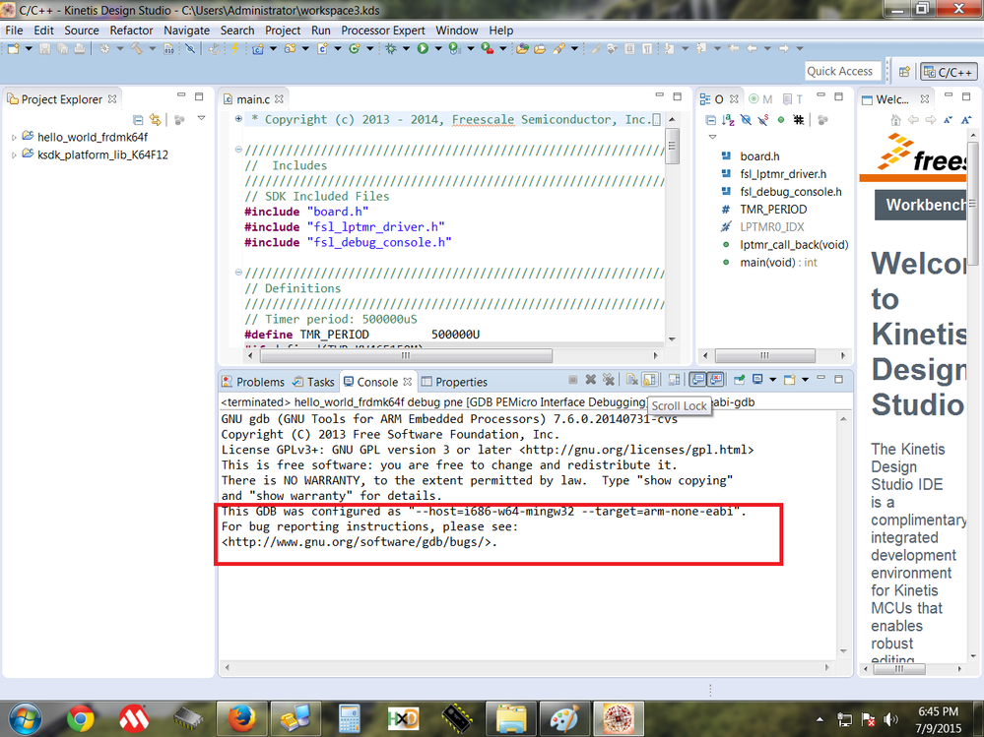Click Remove Launch X in Console toolbar
This screenshot has height=737, width=984.
pyautogui.click(x=591, y=379)
